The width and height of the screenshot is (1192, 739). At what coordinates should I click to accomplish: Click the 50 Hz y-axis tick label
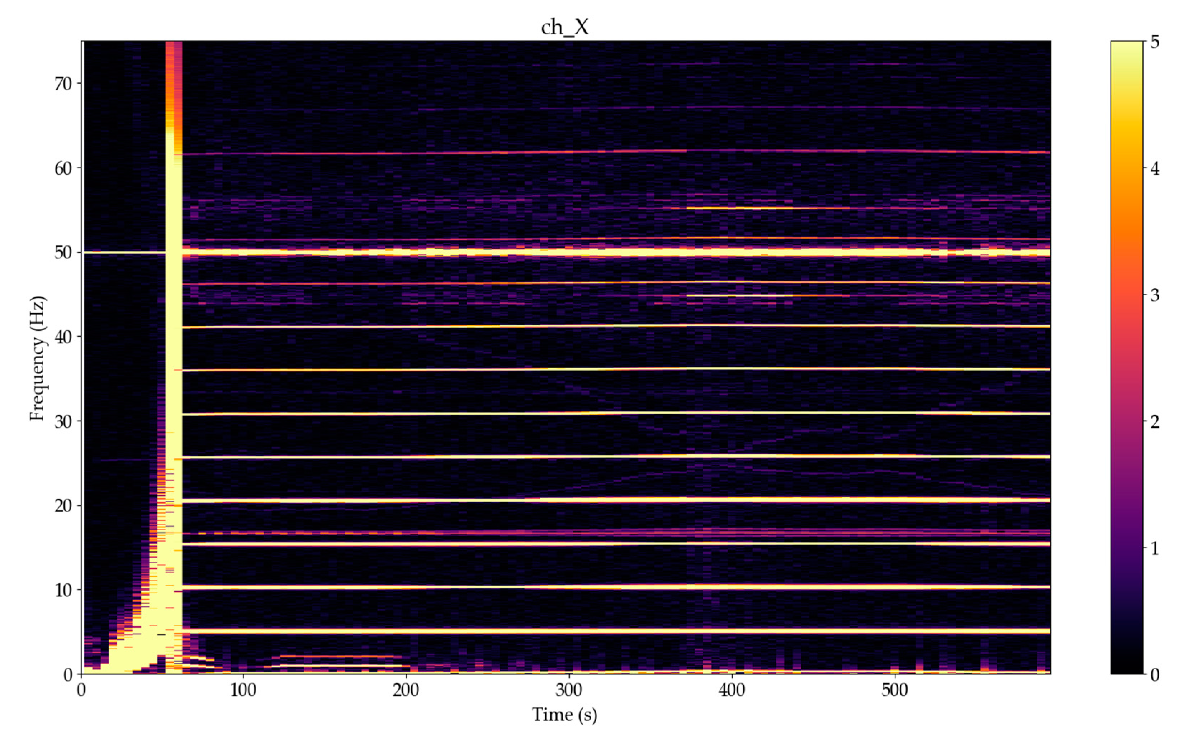pos(63,253)
